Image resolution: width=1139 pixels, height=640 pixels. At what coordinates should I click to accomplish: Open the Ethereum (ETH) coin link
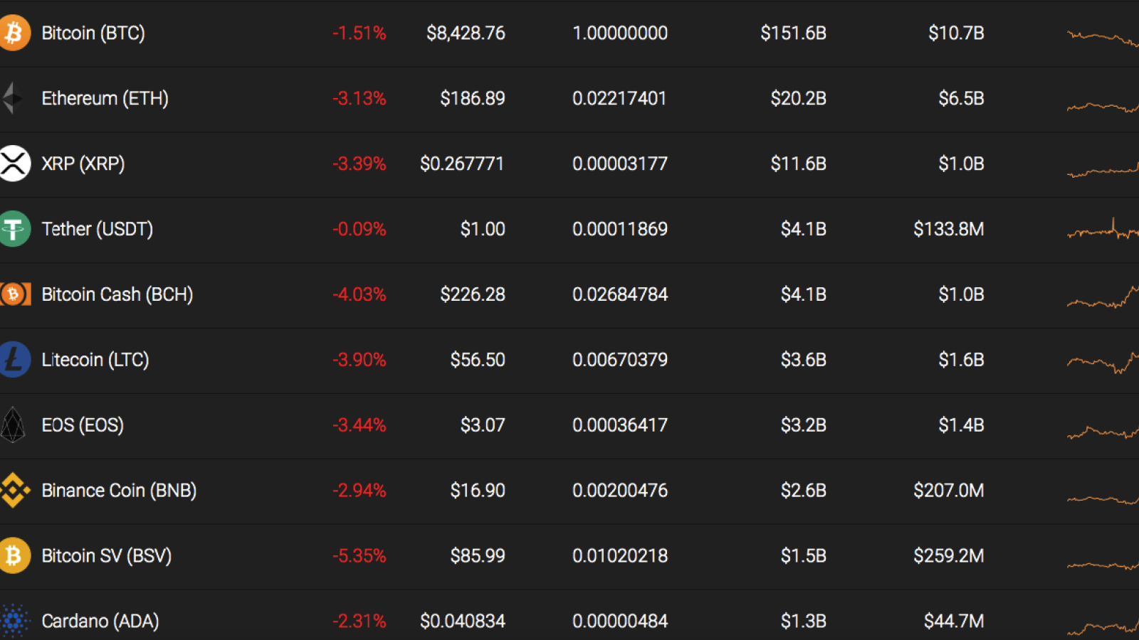coord(105,98)
